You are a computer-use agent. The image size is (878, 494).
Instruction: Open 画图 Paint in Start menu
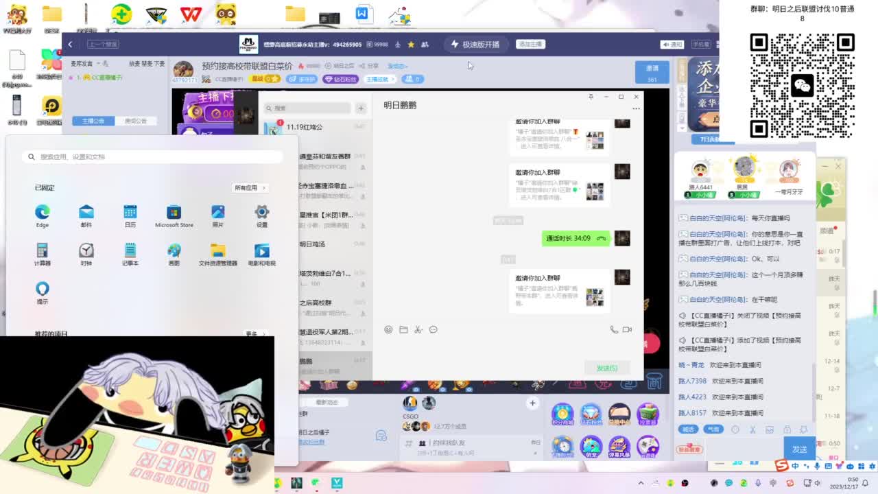click(174, 254)
